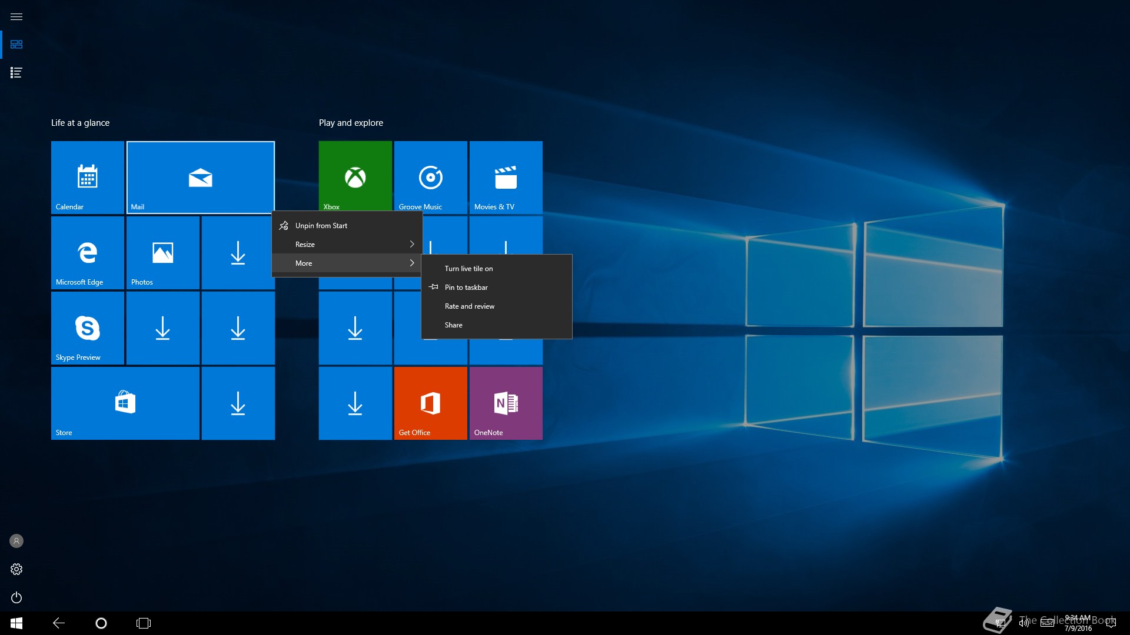Open the OneNote tile
Viewport: 1130px width, 635px height.
(506, 403)
